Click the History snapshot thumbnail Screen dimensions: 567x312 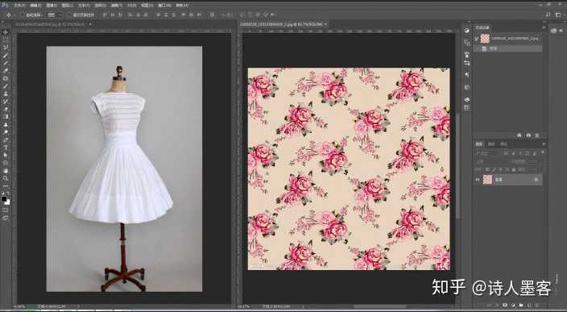(485, 39)
